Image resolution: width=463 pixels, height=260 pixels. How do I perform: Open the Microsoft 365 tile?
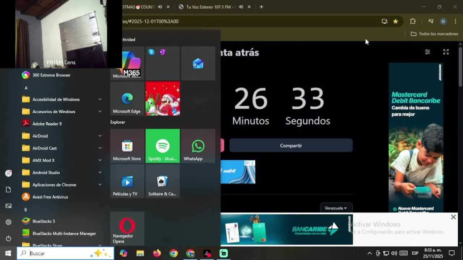click(127, 63)
